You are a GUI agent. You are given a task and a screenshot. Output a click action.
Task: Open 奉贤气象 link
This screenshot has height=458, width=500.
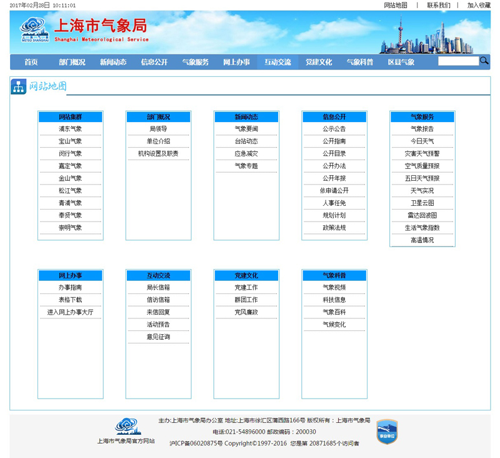70,215
